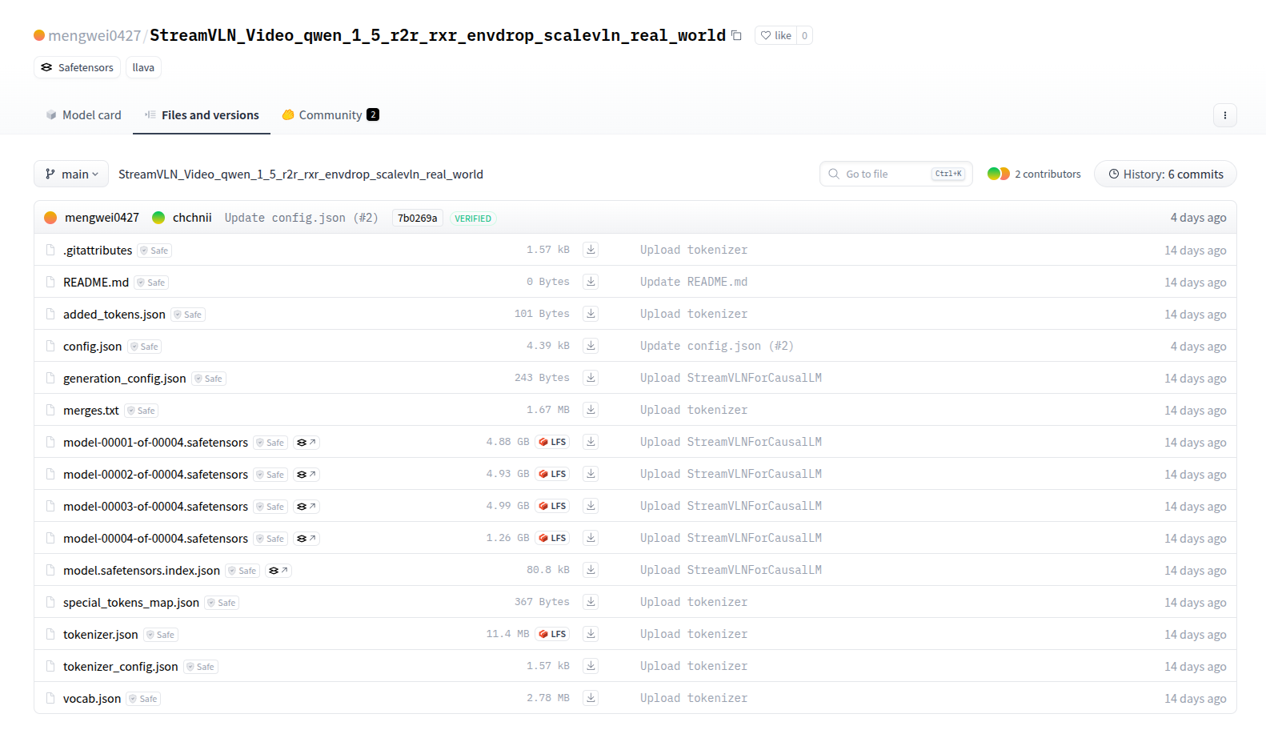Screen dimensions: 1266x730
Task: Open the main branch dropdown
Action: click(x=71, y=174)
